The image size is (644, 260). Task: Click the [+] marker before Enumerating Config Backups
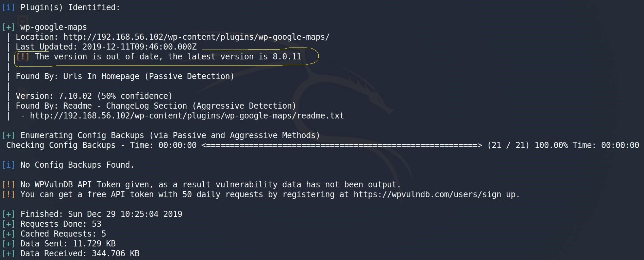(9, 135)
